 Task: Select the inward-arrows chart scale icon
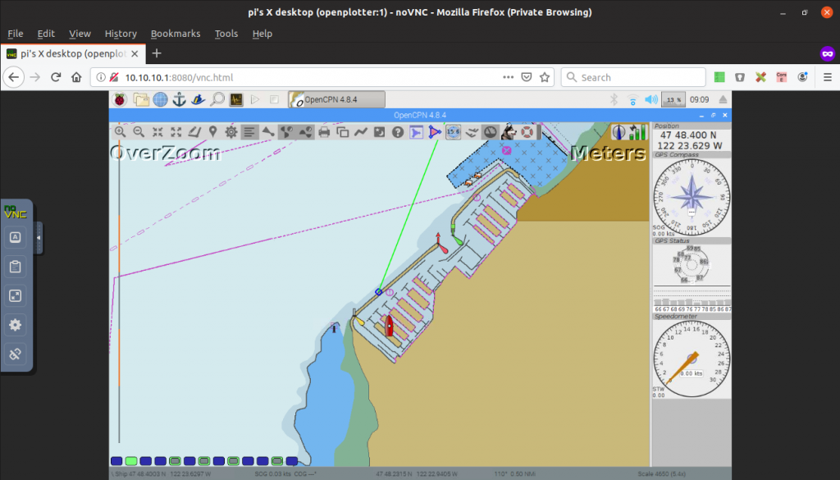point(157,132)
